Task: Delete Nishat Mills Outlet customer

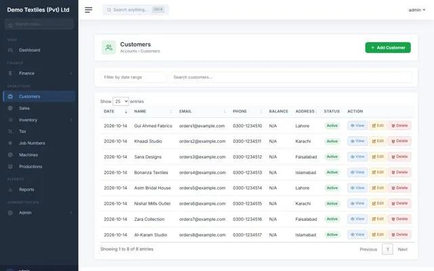Action: 399,203
